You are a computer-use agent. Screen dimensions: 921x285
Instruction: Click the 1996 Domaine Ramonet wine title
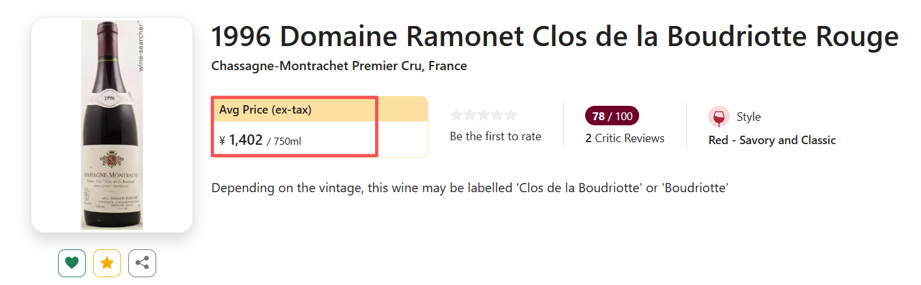(x=555, y=37)
